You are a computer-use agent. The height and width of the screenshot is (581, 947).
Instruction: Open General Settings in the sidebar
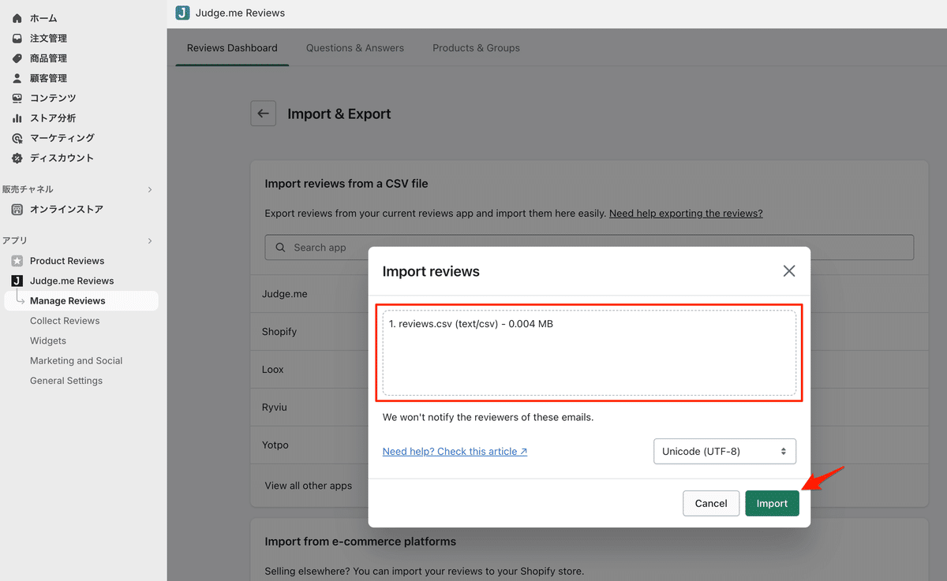(x=66, y=381)
